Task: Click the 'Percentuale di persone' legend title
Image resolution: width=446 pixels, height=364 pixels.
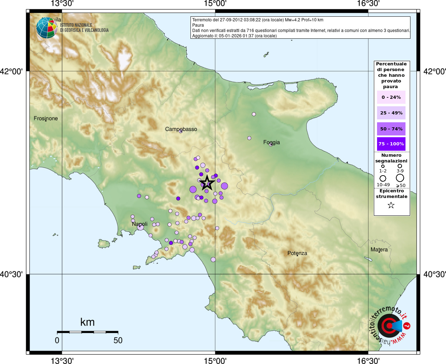Action: pyautogui.click(x=391, y=75)
